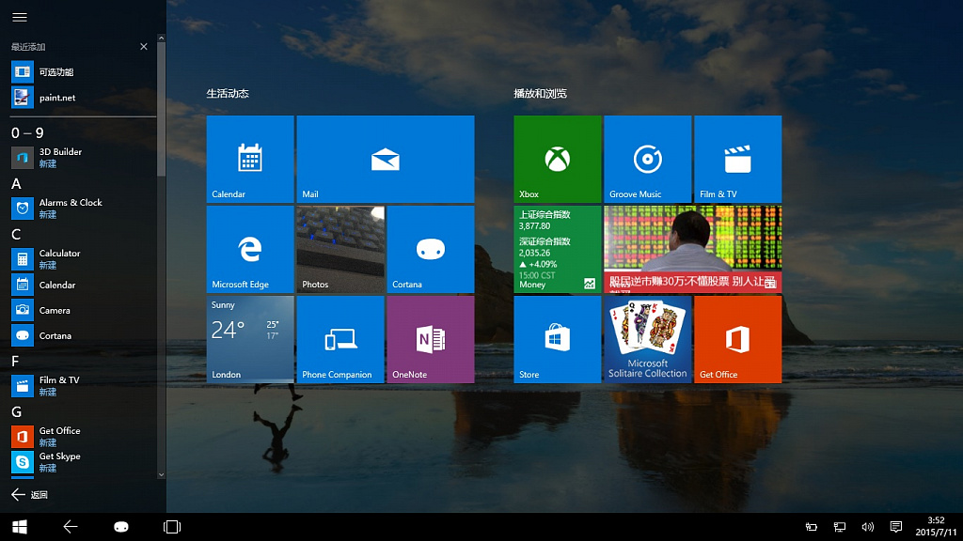
Task: Click the 返回 back button
Action: (29, 494)
